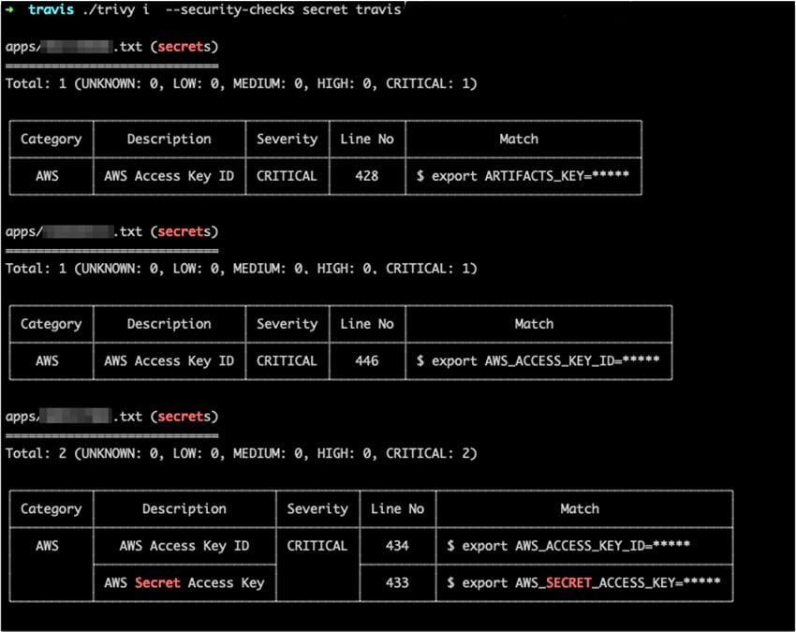Click the cyan 'travis' directory name in prompt
The height and width of the screenshot is (632, 796).
click(x=51, y=9)
